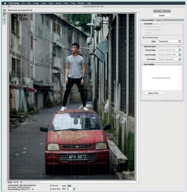Open the File menu
This screenshot has height=192, width=187.
point(23,3)
